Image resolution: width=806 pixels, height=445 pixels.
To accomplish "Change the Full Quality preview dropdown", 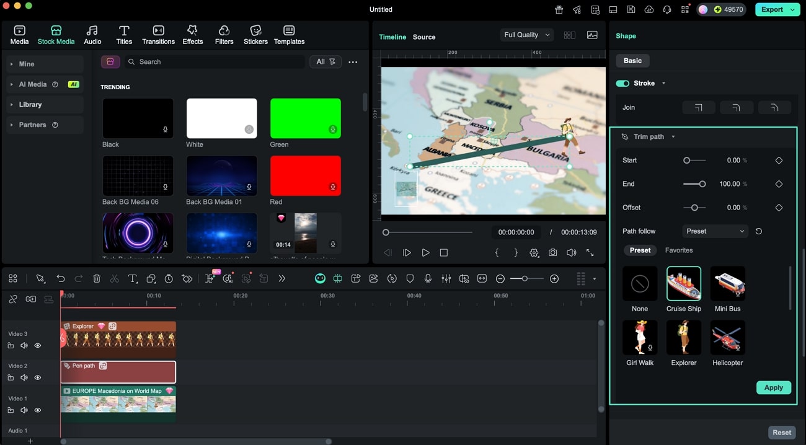I will 526,35.
